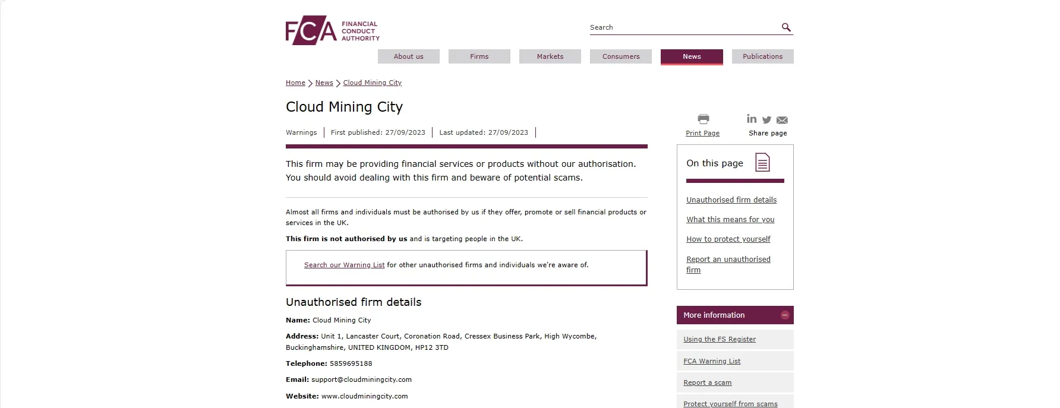Follow the Search our Warning List link
Viewport: 1060px width, 408px height.
click(x=345, y=265)
